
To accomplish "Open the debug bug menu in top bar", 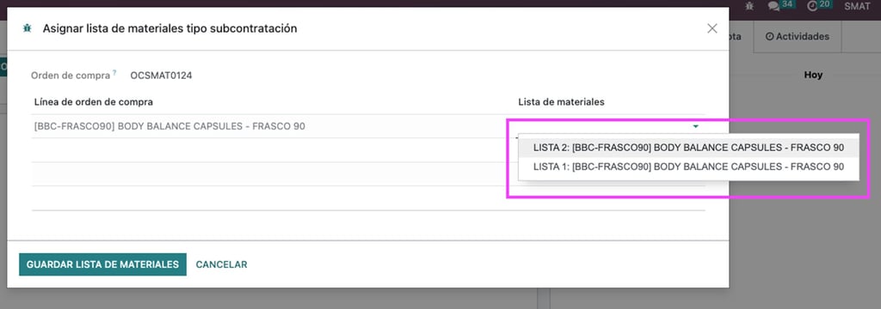I will (749, 6).
